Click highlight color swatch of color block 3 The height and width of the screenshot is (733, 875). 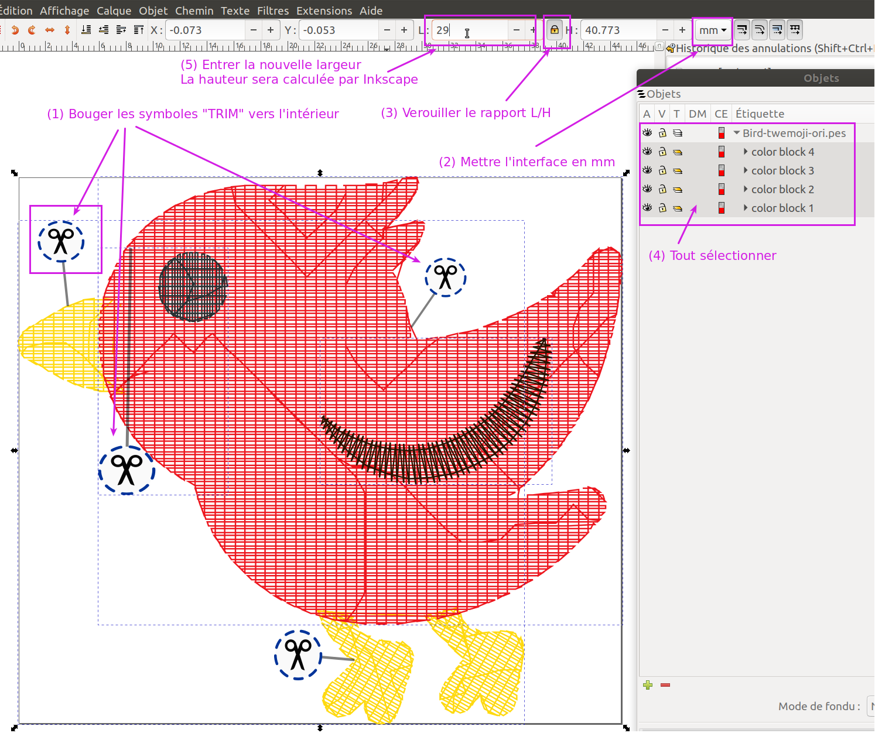[x=722, y=170]
